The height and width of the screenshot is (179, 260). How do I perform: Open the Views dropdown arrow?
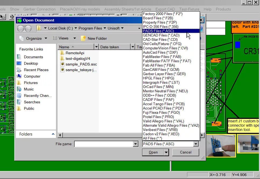click(x=75, y=38)
